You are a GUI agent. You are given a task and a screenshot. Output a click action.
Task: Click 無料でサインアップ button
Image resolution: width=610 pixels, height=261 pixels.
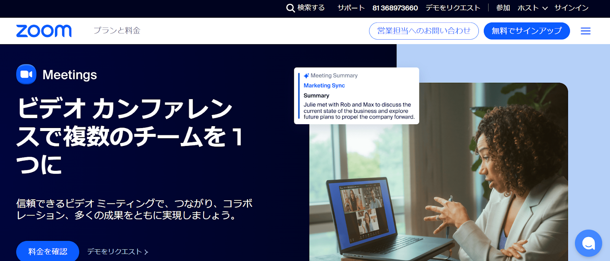click(527, 31)
